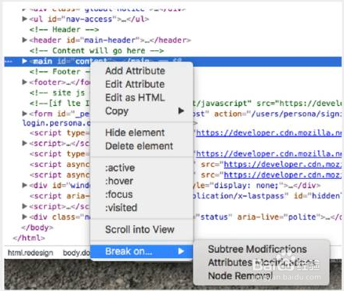Click html.redesign breadcrumb
Image resolution: width=344 pixels, height=291 pixels.
(31, 253)
